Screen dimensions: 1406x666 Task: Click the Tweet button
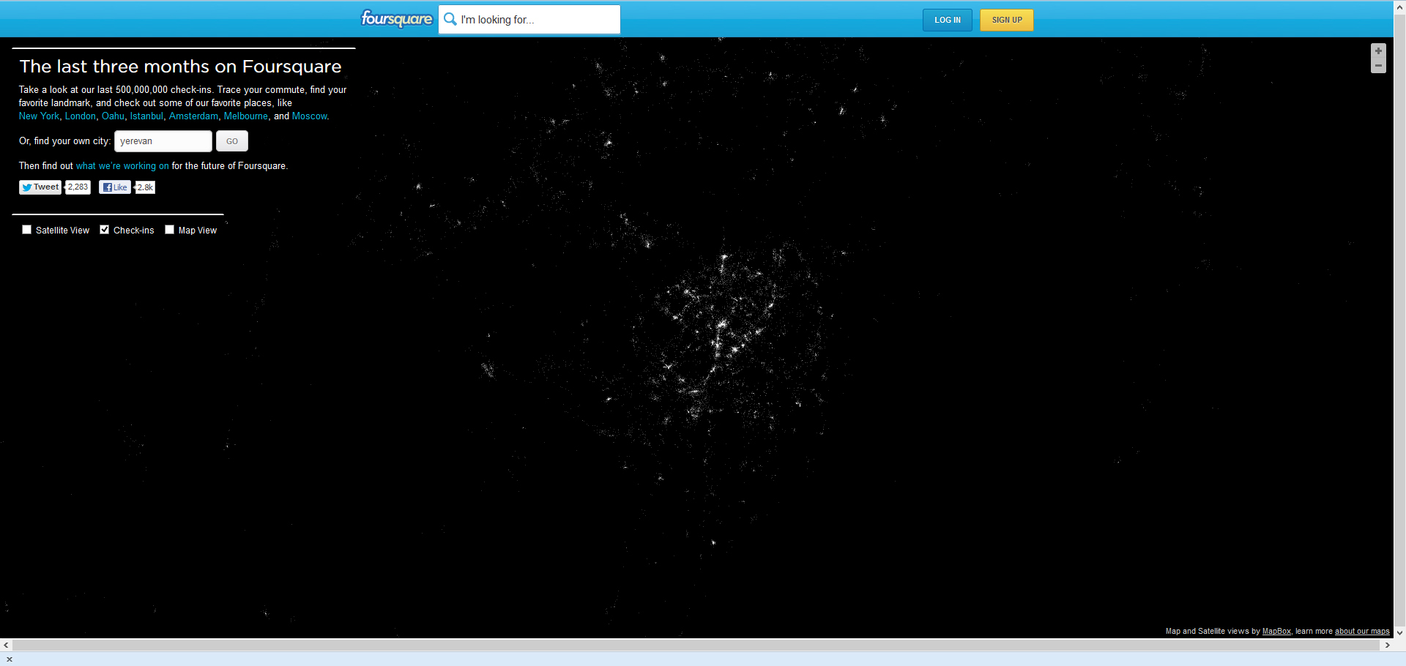click(x=40, y=187)
